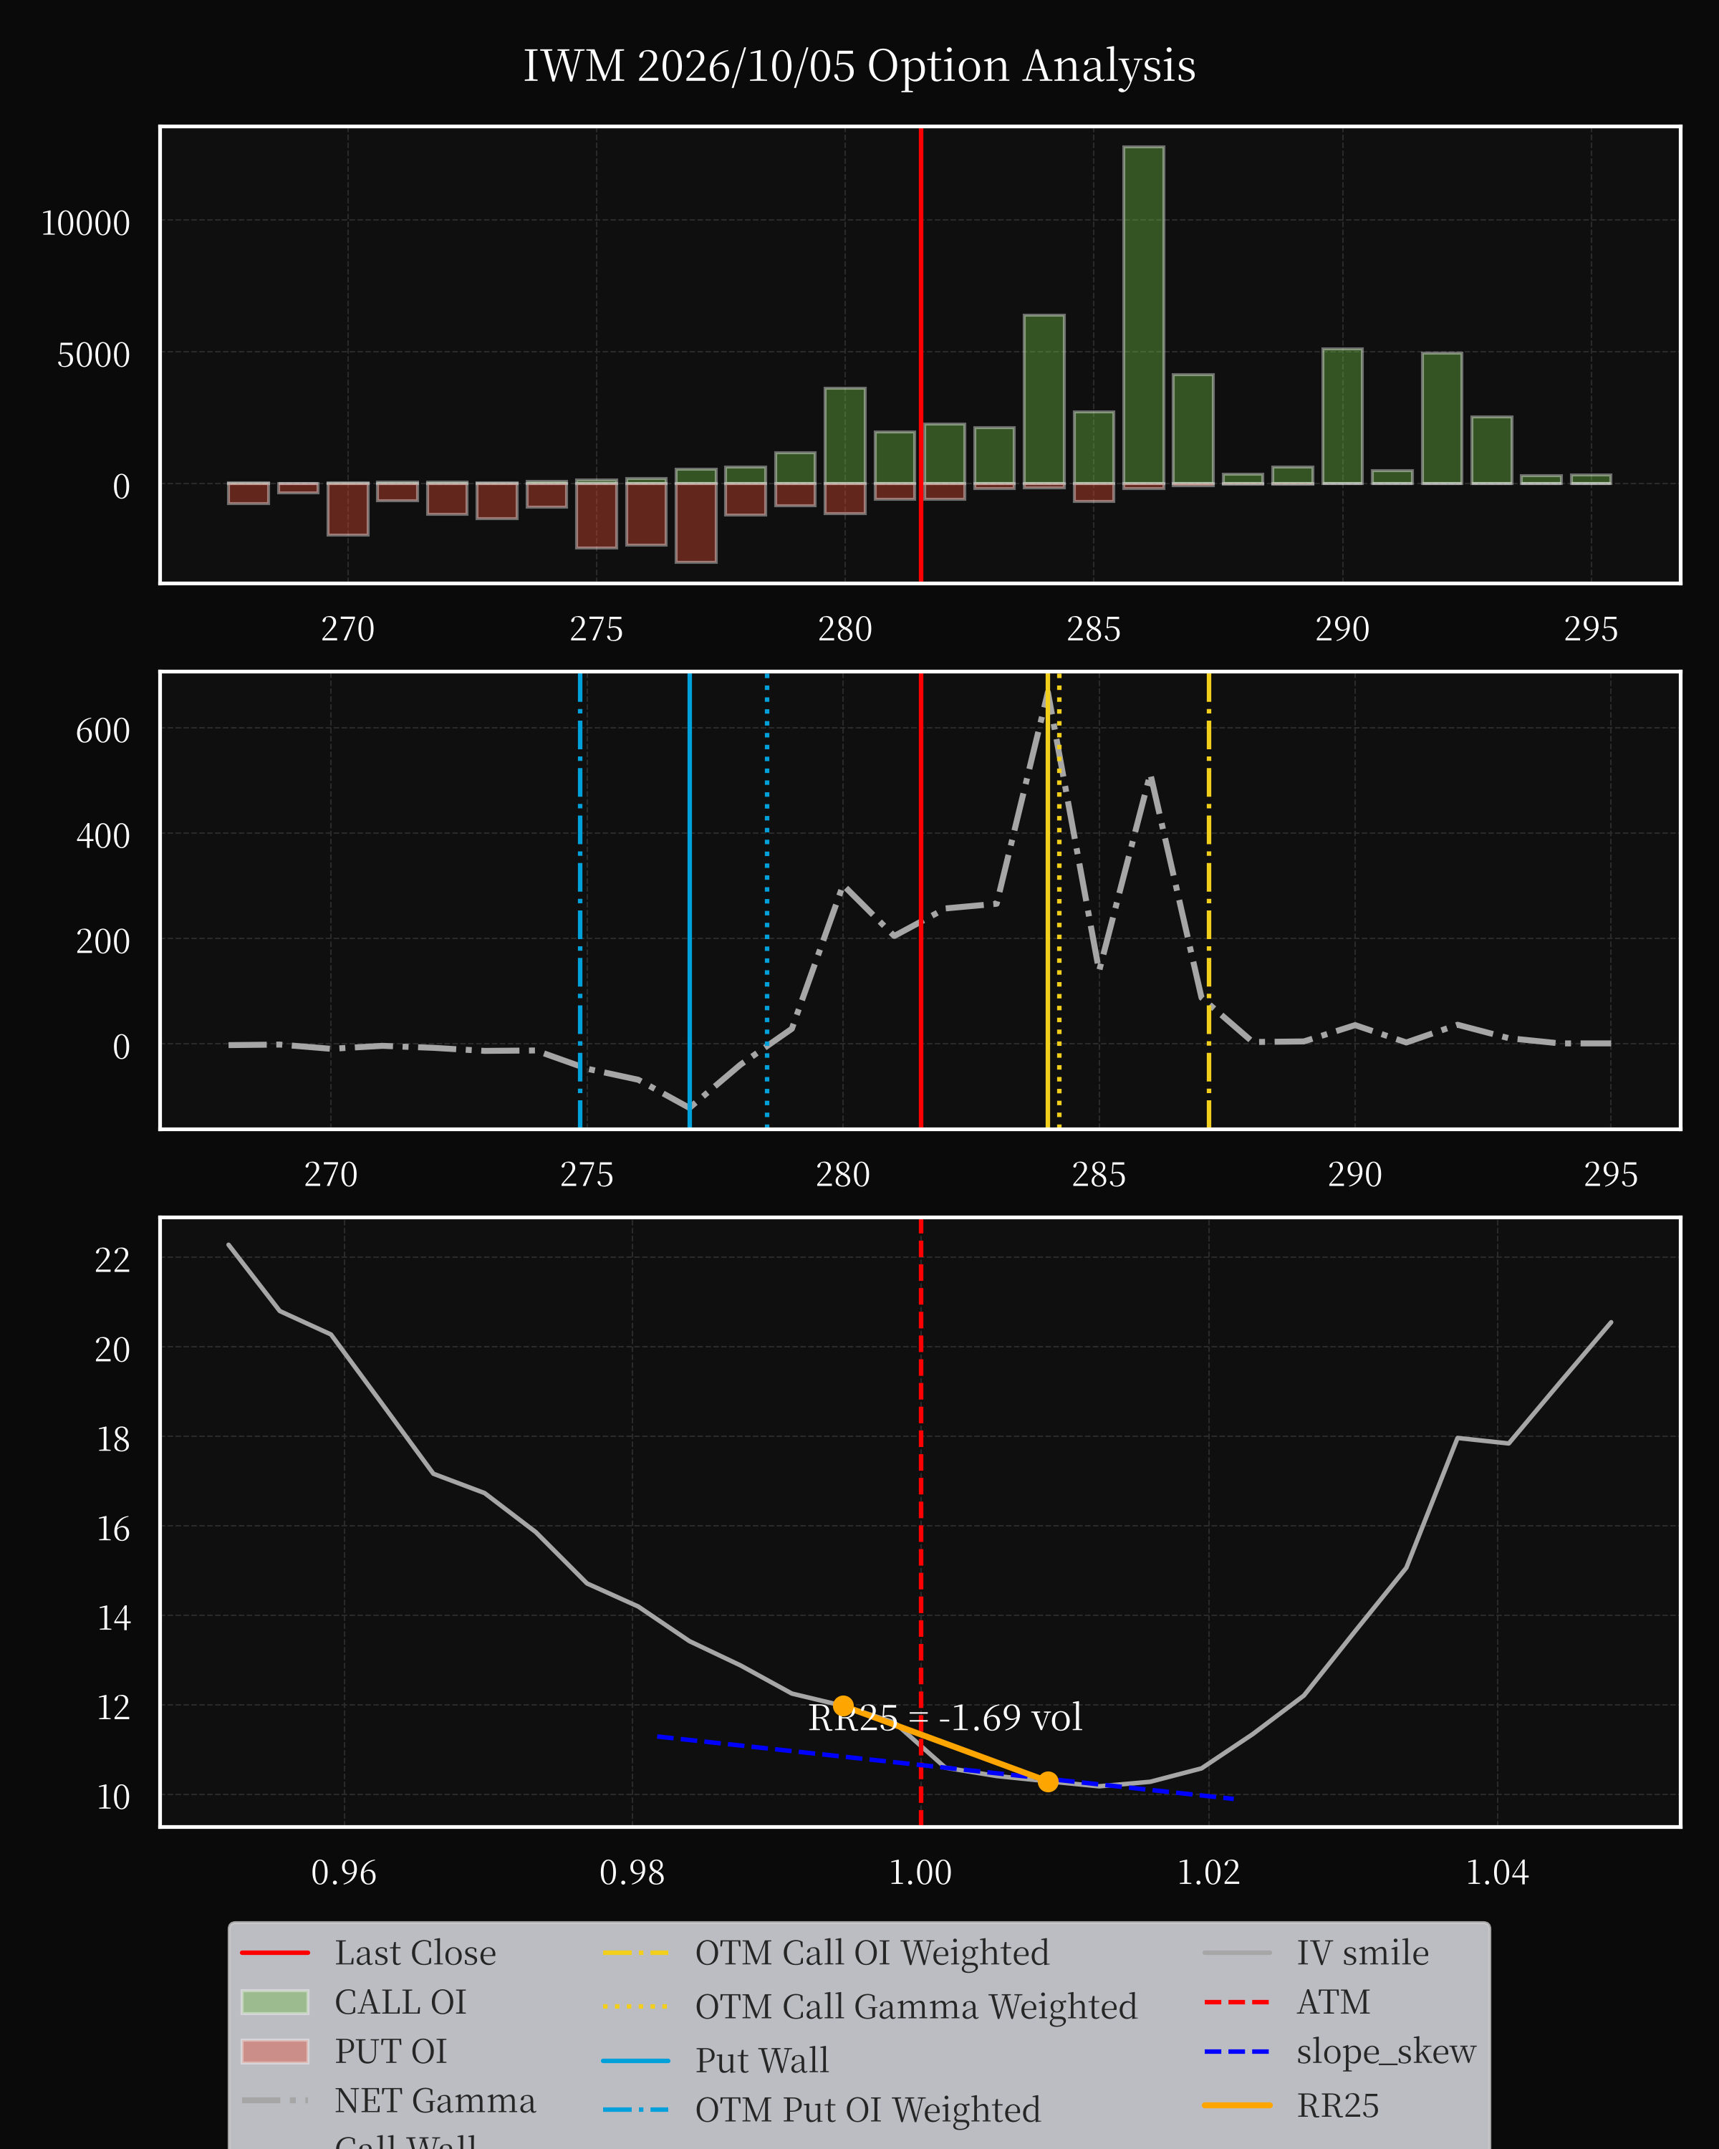Click the 1.04 moneyness axis label

click(1497, 1873)
